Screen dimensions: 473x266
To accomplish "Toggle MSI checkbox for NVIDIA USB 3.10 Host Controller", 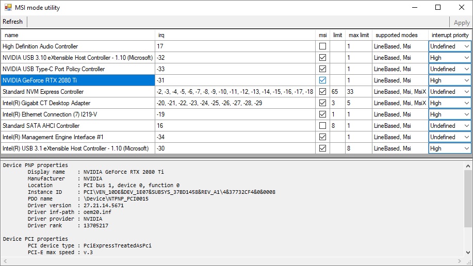I will tap(322, 58).
